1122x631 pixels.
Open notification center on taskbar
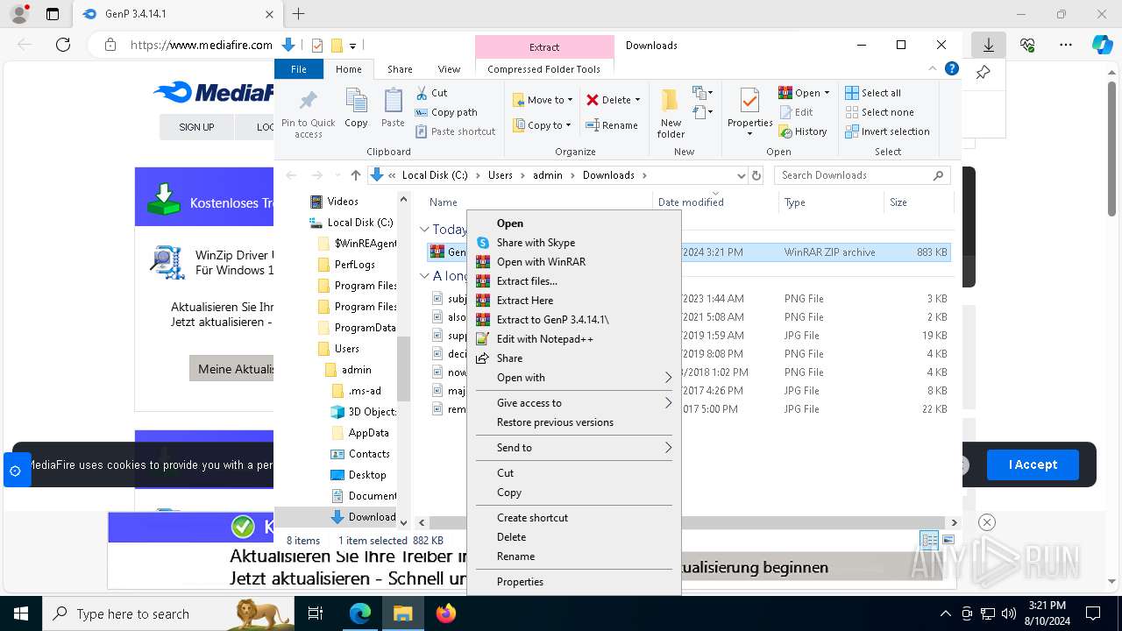pos(1093,613)
